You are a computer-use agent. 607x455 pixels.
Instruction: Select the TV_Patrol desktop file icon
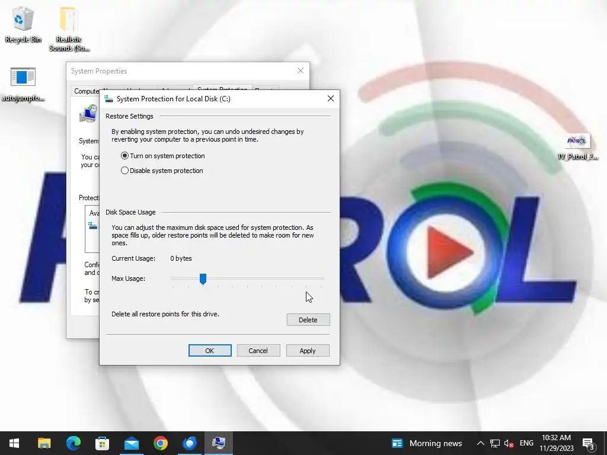[x=577, y=147]
